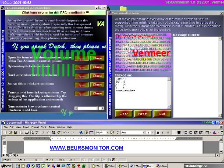Click the New document icon in Word
The width and height of the screenshot is (224, 168).
click(x=5, y=133)
